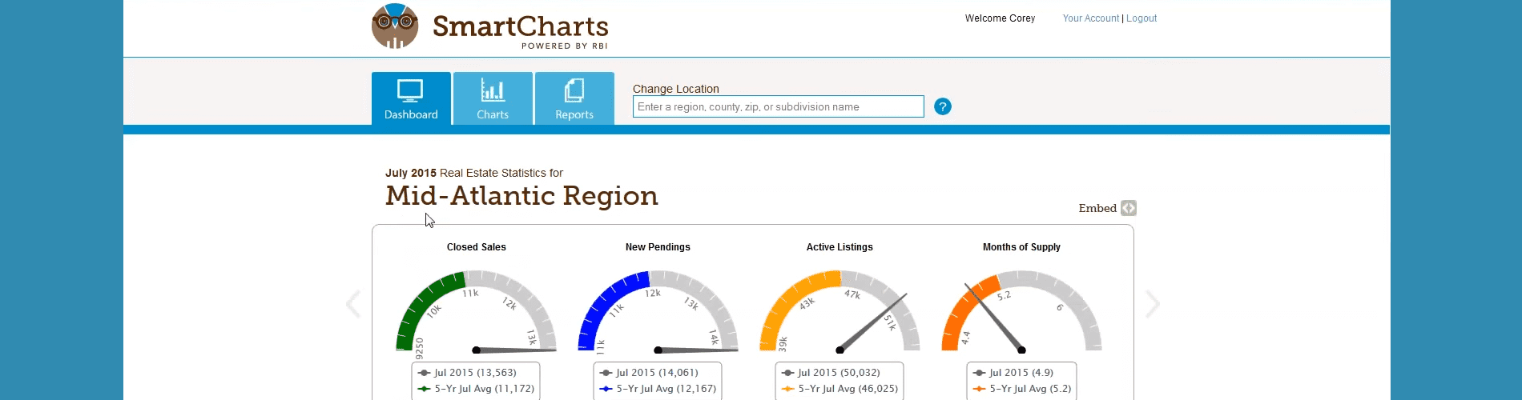Click the Embed code icon
The height and width of the screenshot is (400, 1522).
pyautogui.click(x=1129, y=208)
